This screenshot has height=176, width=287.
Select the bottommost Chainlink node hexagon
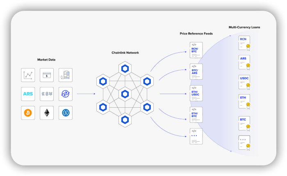click(x=125, y=120)
